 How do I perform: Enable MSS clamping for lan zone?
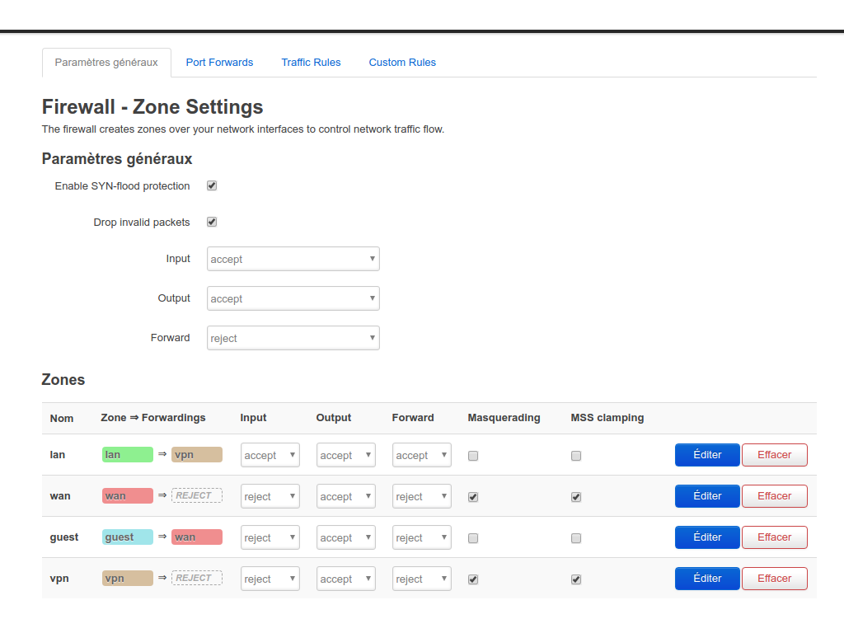(576, 456)
